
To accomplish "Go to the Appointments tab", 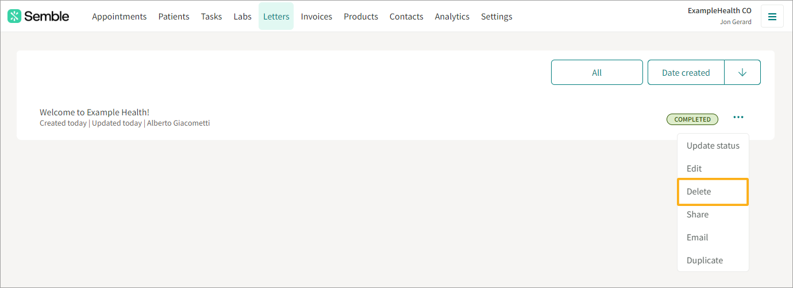I will click(120, 16).
